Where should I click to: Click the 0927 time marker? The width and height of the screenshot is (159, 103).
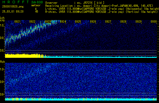[x=108, y=22]
